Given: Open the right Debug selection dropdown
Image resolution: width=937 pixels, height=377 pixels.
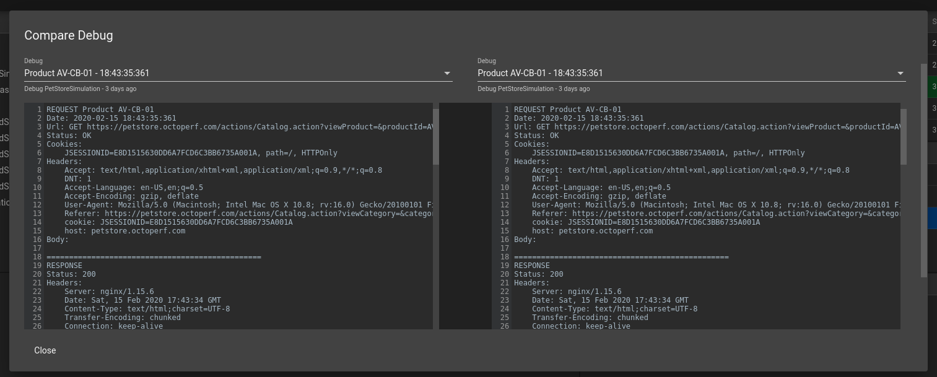Looking at the screenshot, I should tap(692, 73).
